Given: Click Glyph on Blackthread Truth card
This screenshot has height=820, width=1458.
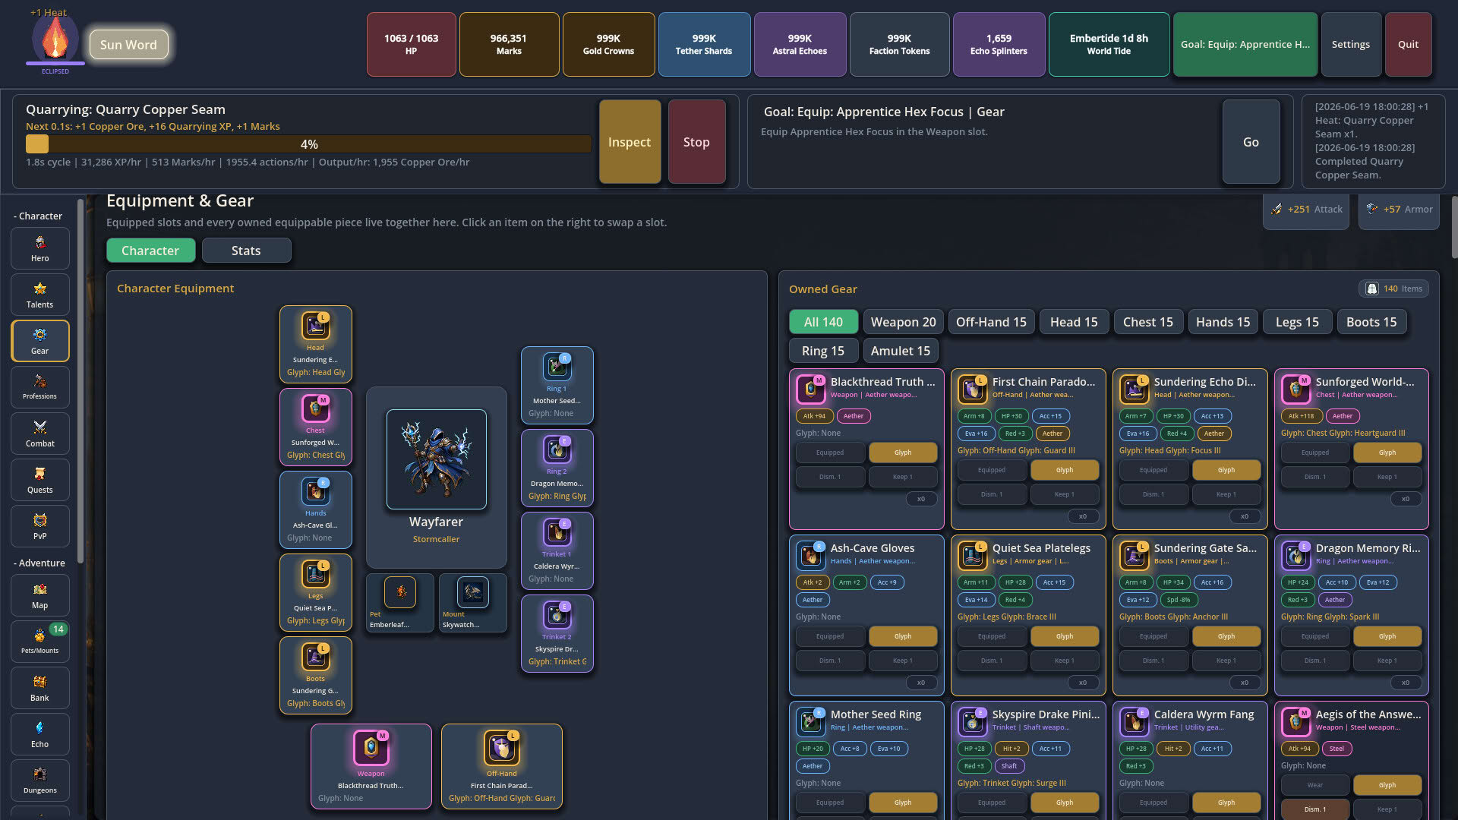Looking at the screenshot, I should pyautogui.click(x=903, y=453).
